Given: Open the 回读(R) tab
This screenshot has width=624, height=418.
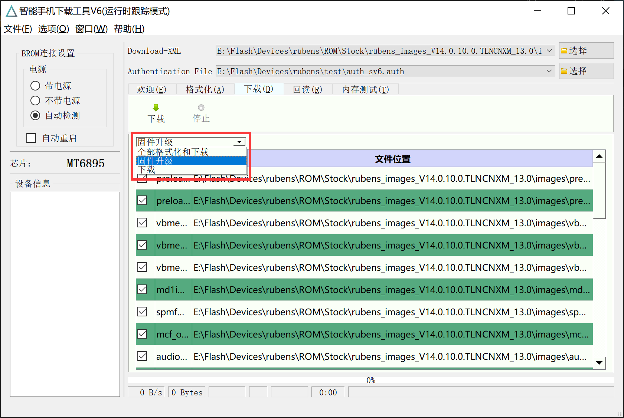Looking at the screenshot, I should [307, 89].
